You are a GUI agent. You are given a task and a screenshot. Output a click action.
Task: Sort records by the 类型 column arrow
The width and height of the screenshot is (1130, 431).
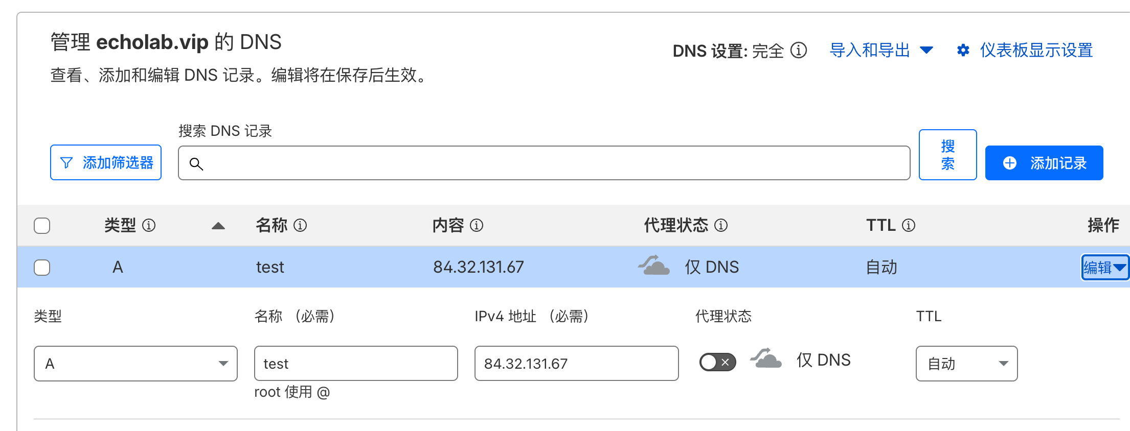[x=218, y=226]
